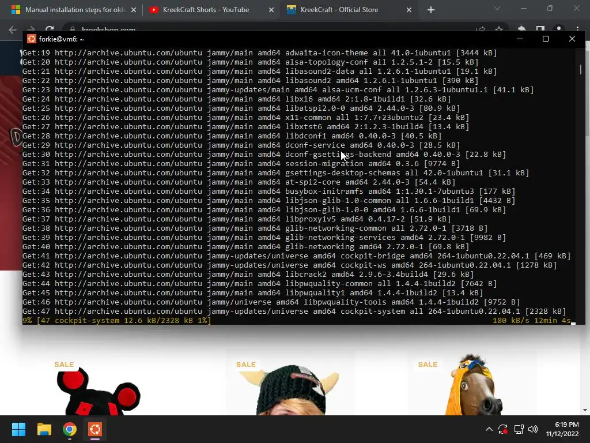
Task: Open a new Chrome tab
Action: tap(431, 10)
